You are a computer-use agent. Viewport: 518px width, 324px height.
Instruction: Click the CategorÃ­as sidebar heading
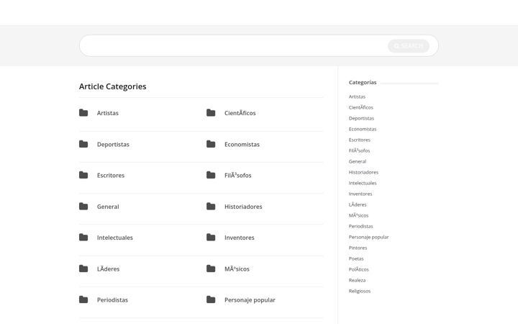pyautogui.click(x=363, y=82)
